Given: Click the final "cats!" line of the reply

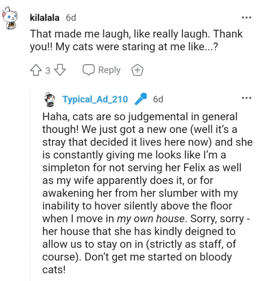Looking at the screenshot, I should [x=54, y=270].
